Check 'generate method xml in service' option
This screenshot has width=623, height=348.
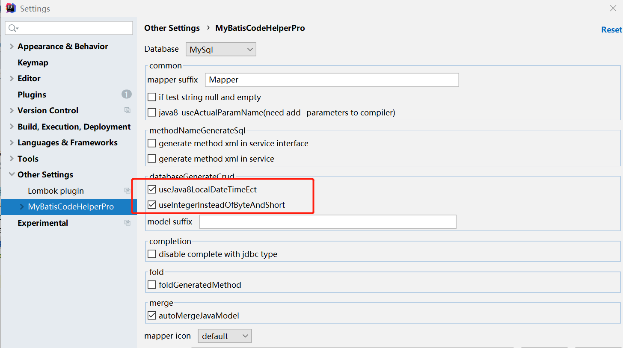(151, 159)
